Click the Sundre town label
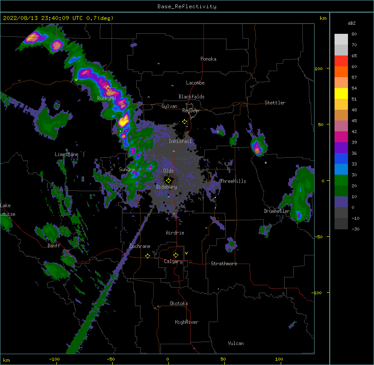 click(127, 169)
